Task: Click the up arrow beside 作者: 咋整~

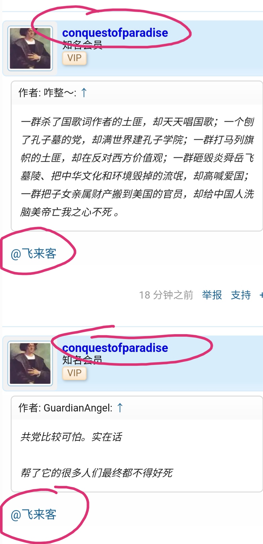Action: coord(84,92)
